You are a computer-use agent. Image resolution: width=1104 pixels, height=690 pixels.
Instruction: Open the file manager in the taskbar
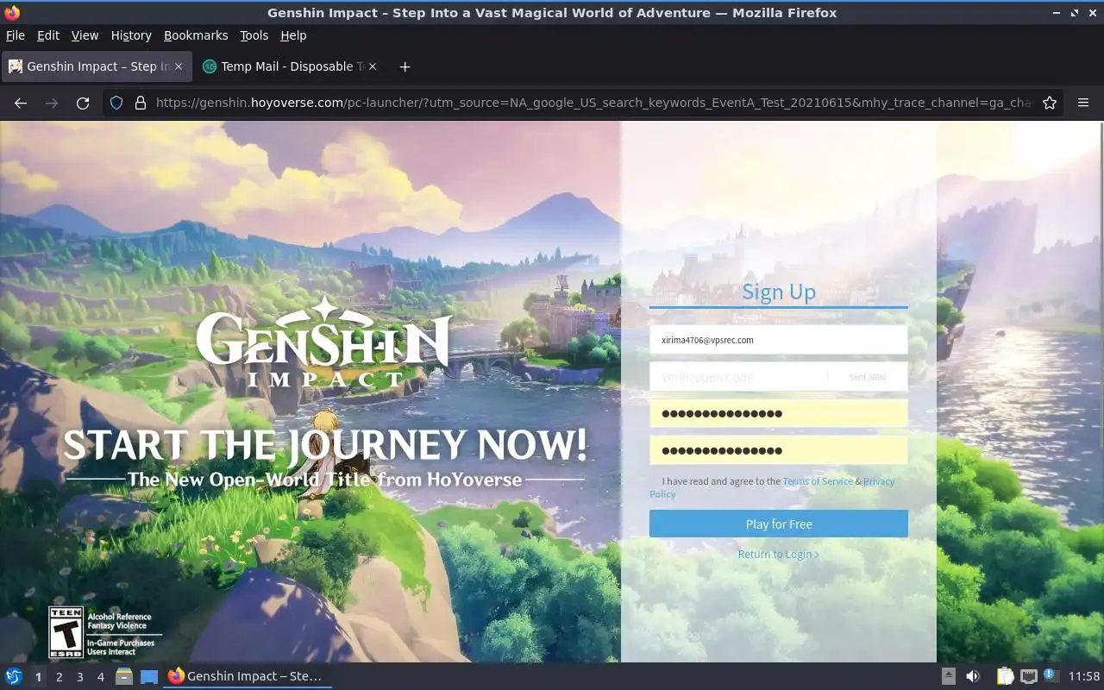click(124, 676)
